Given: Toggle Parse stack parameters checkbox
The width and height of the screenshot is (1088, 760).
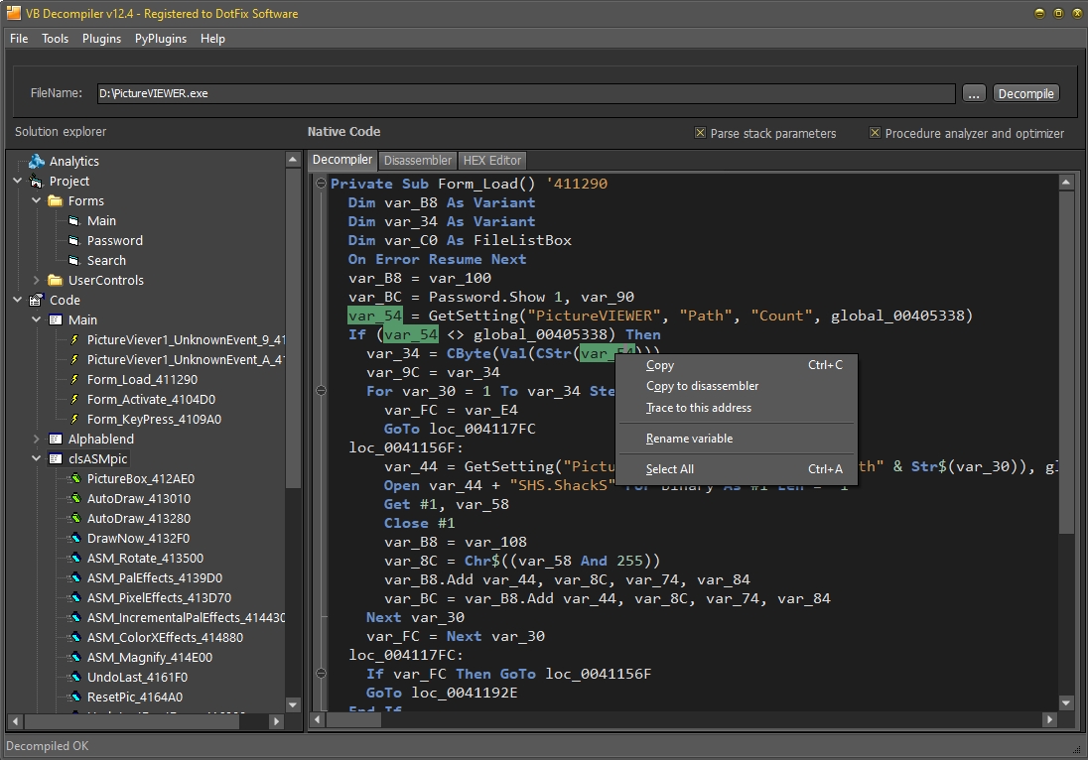Looking at the screenshot, I should (700, 133).
